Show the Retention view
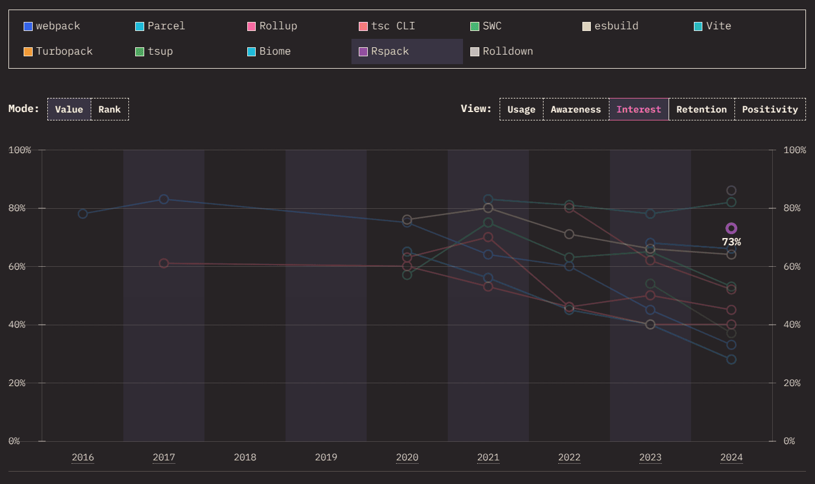 701,109
